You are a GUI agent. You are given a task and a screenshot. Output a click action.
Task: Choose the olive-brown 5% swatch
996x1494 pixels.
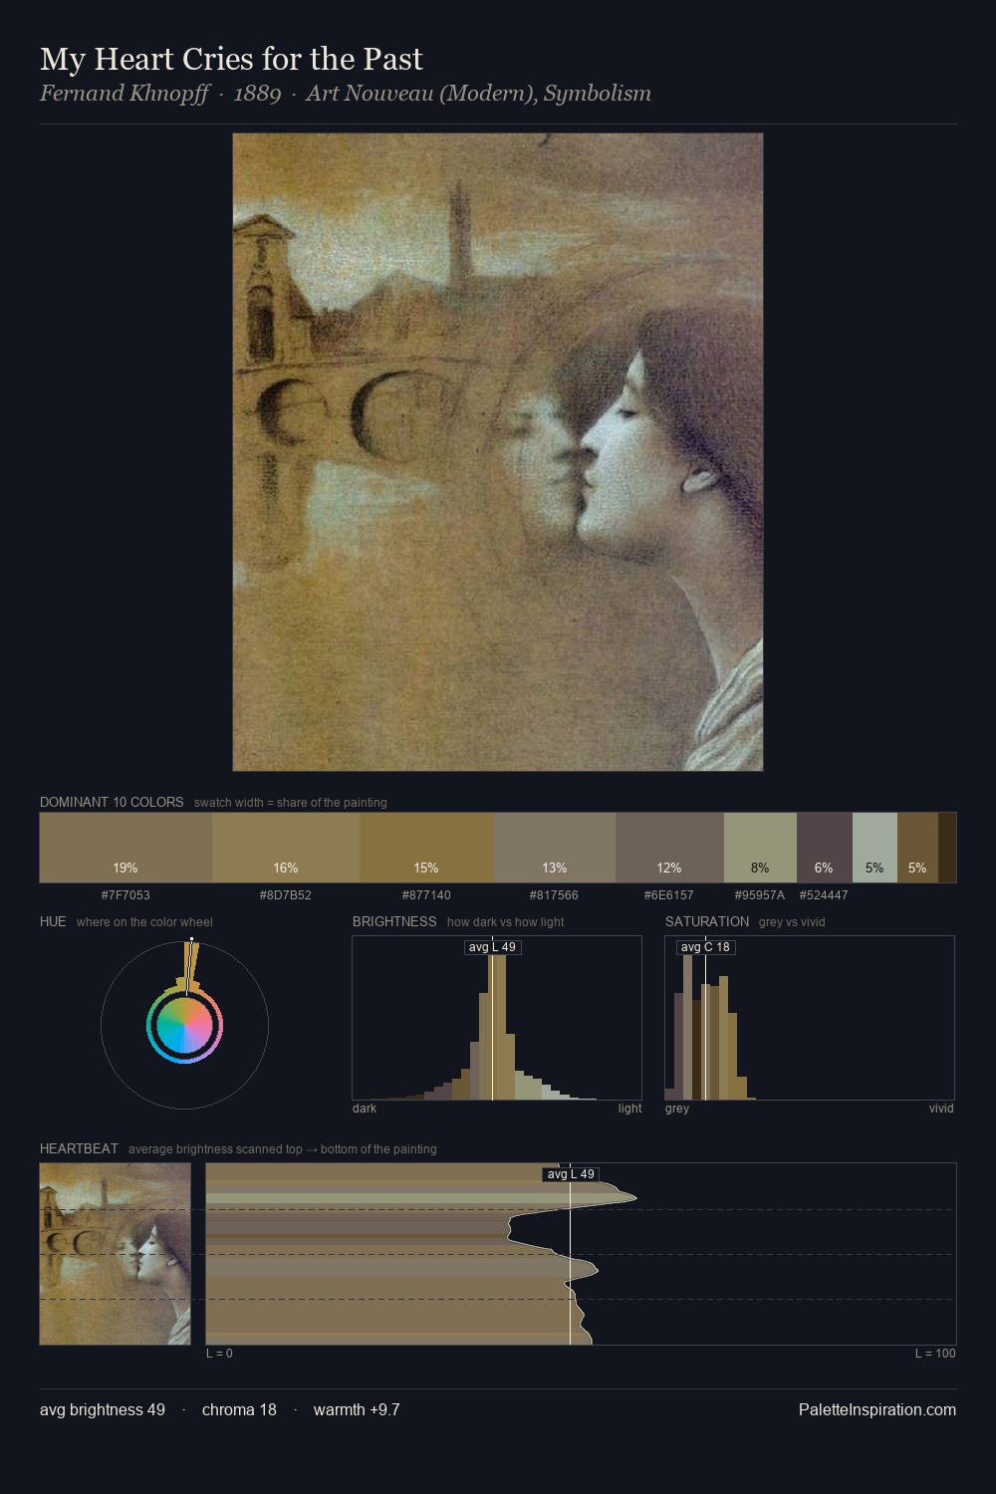(x=917, y=848)
